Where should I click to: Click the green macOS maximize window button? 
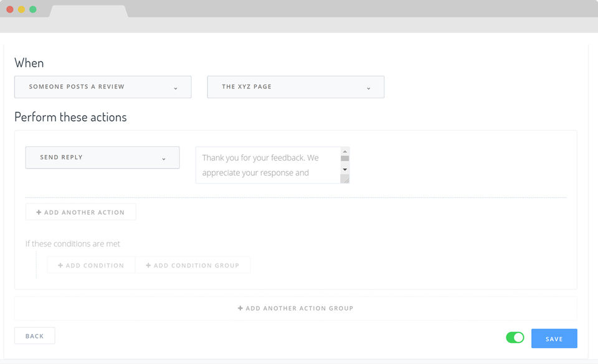coord(33,9)
